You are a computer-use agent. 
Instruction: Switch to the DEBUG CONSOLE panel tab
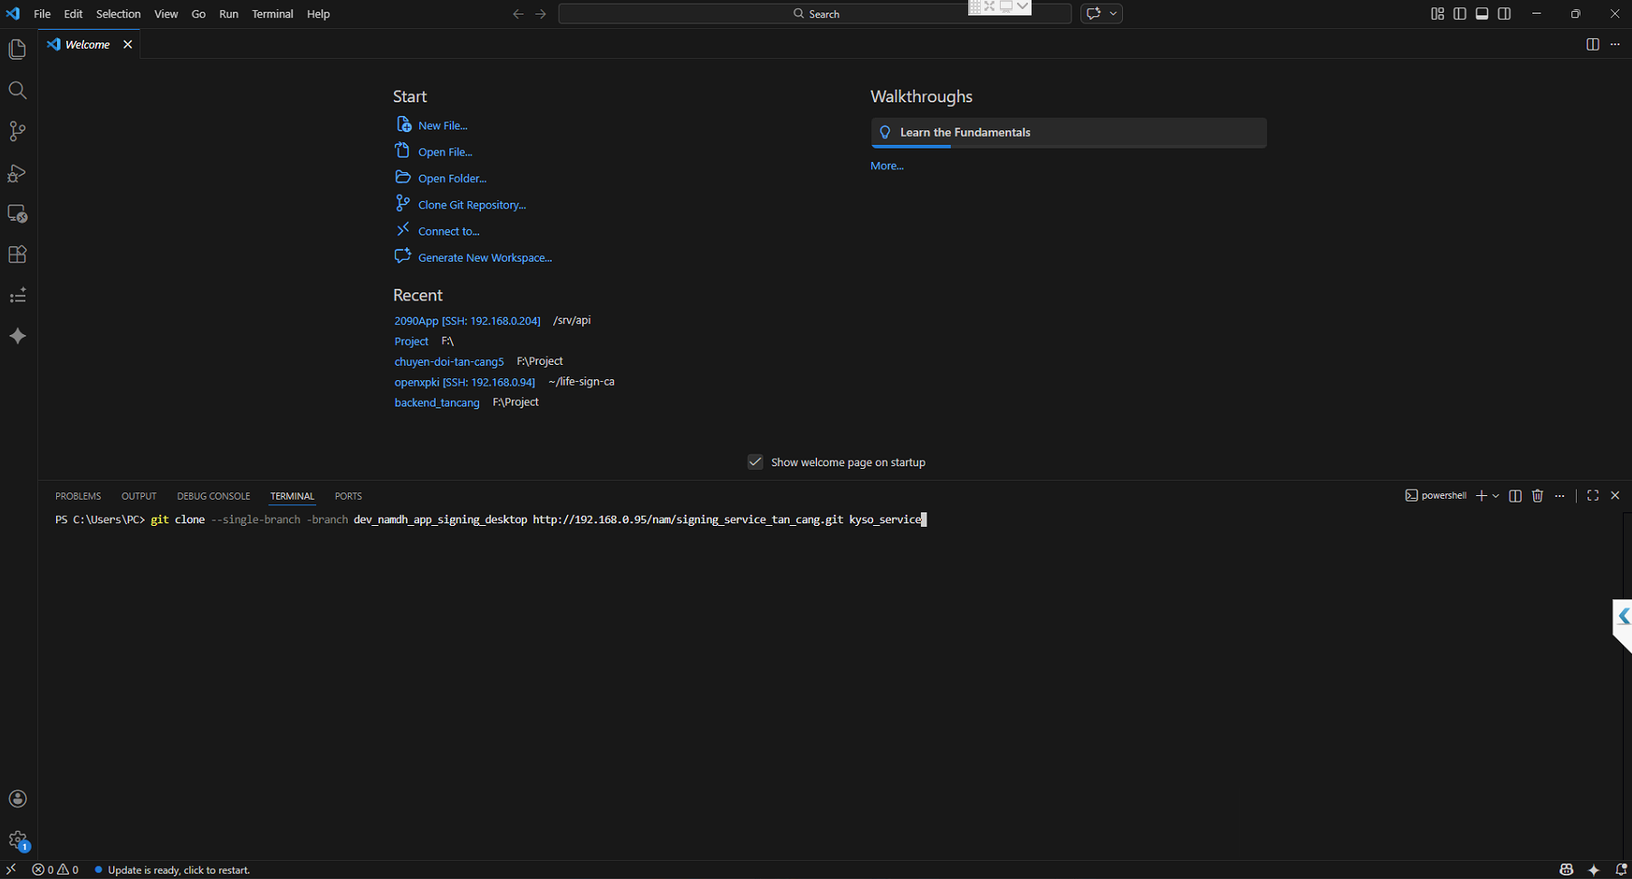tap(213, 496)
